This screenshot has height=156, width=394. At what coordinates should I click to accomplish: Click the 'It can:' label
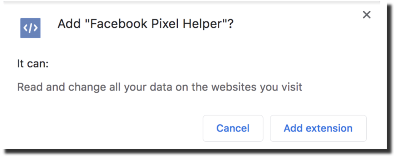click(33, 64)
